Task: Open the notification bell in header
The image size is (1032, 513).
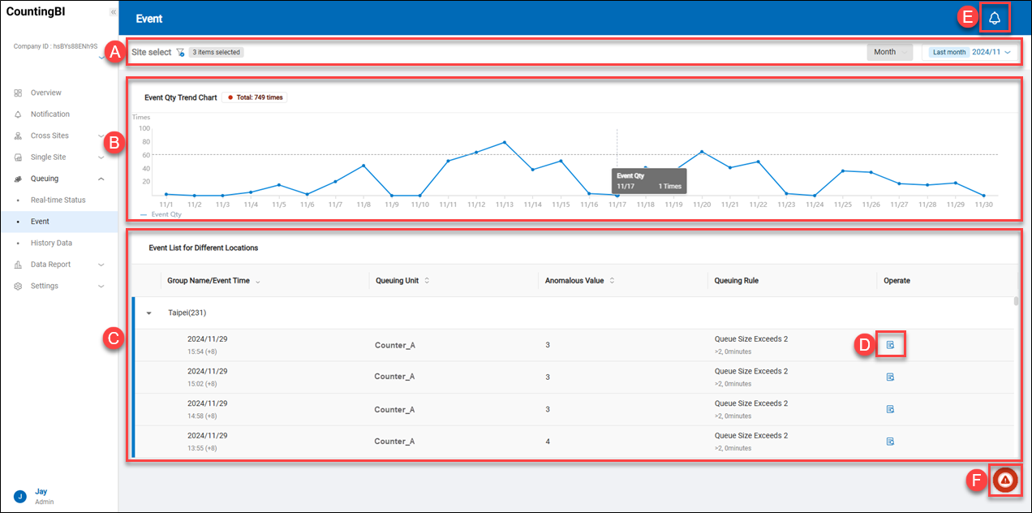Action: (995, 19)
